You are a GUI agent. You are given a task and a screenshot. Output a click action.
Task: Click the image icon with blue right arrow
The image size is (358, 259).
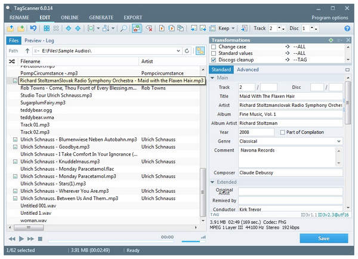point(203,28)
